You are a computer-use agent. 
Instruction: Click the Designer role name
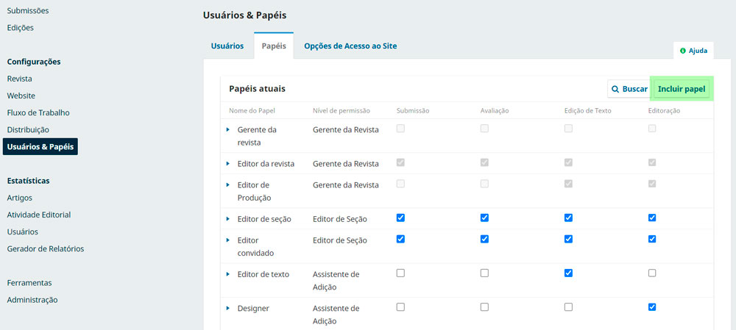coord(253,309)
